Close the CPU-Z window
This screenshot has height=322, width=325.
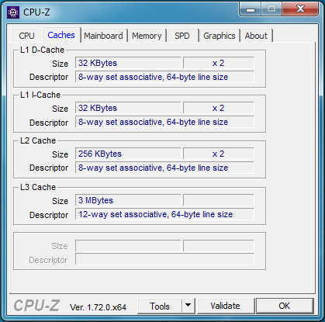300,9
